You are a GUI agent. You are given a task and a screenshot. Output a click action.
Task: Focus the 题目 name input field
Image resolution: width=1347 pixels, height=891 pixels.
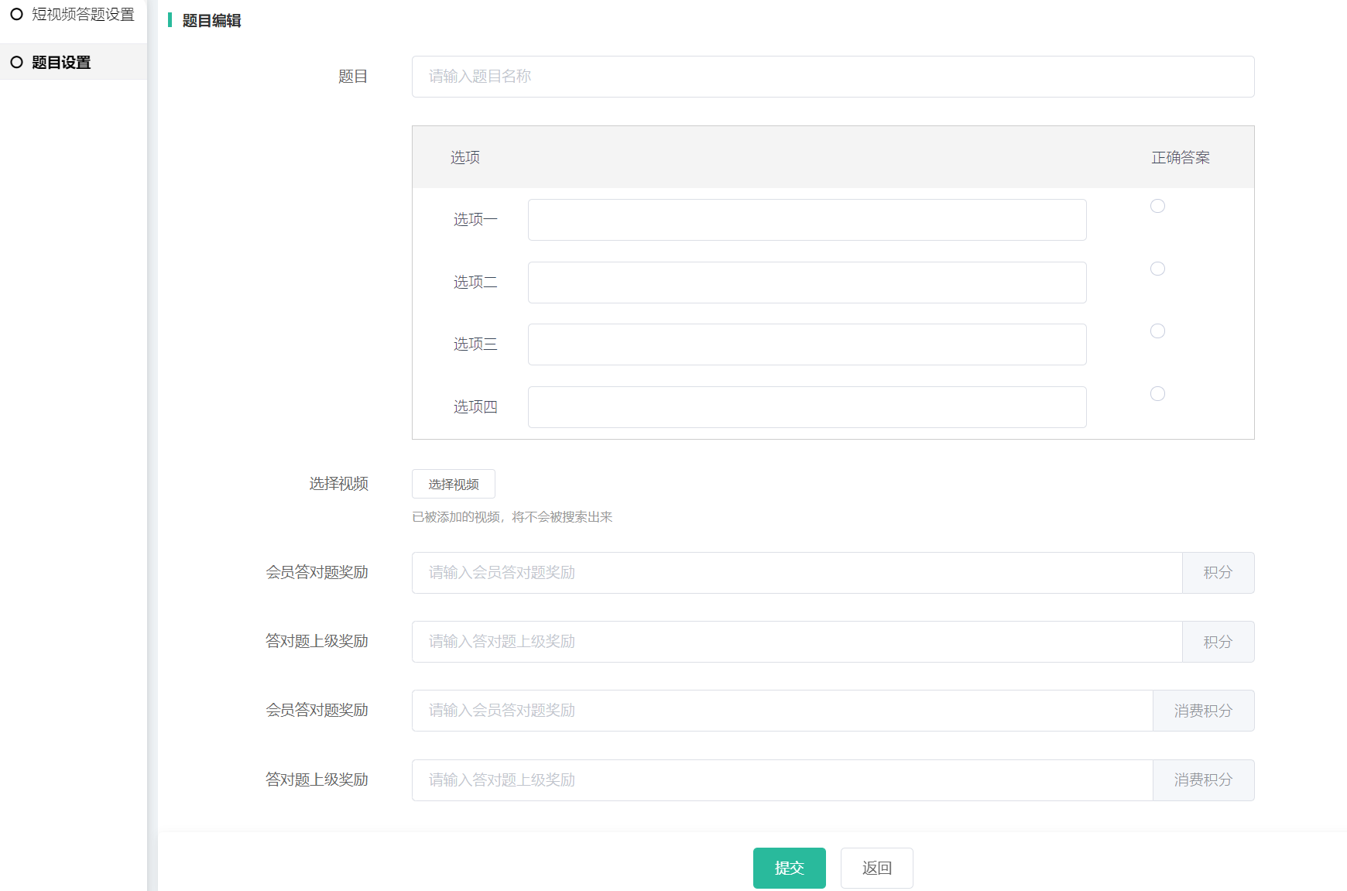point(832,77)
